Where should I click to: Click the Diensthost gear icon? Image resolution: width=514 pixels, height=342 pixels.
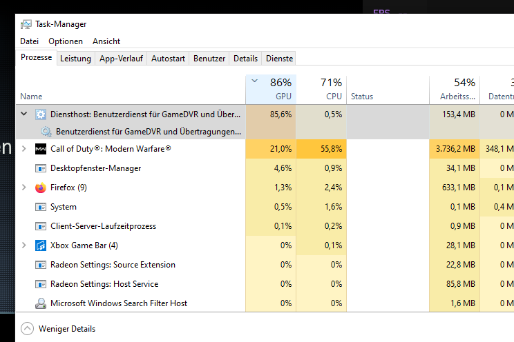41,114
